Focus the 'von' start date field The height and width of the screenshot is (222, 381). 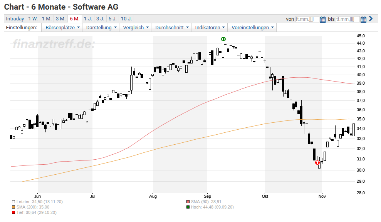[307, 19]
